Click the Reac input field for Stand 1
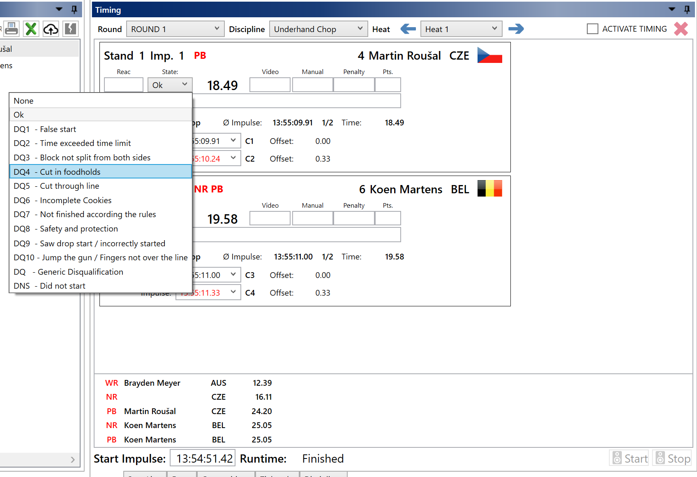The image size is (697, 477). click(123, 85)
